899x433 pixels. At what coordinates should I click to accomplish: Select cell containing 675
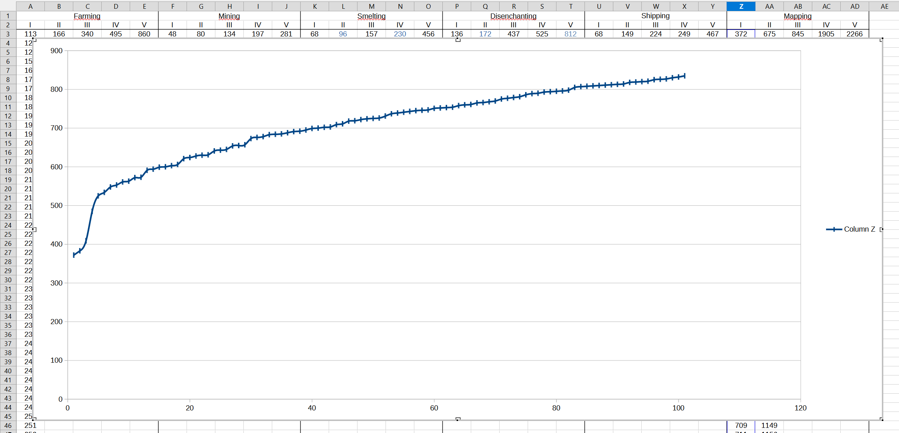(769, 34)
